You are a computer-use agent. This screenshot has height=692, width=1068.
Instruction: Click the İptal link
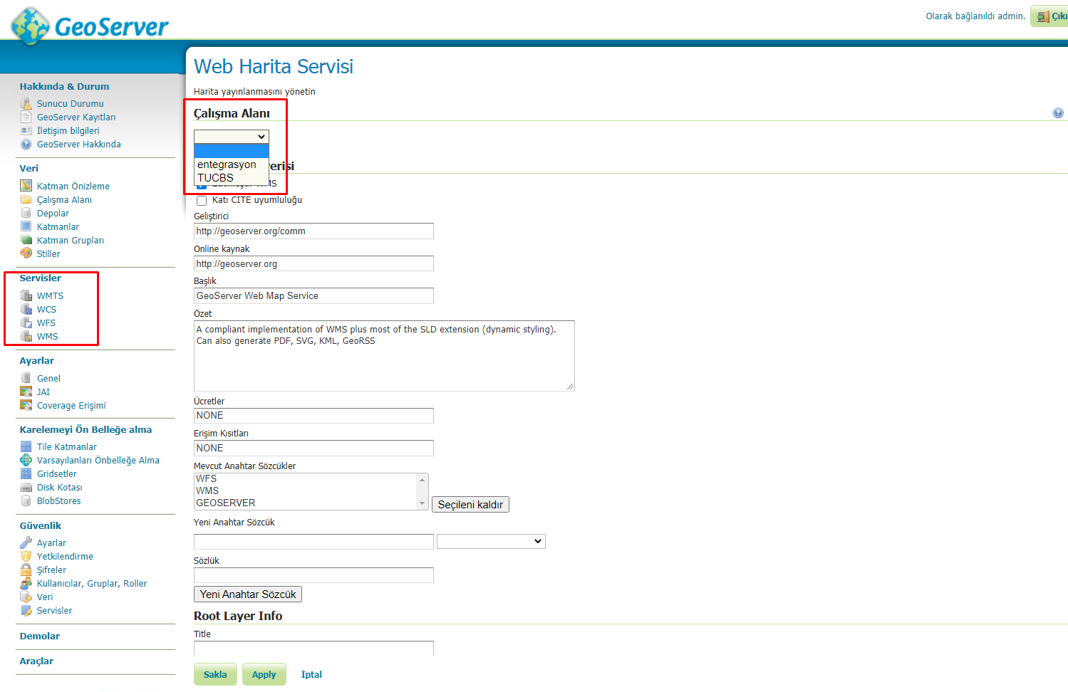pos(311,675)
